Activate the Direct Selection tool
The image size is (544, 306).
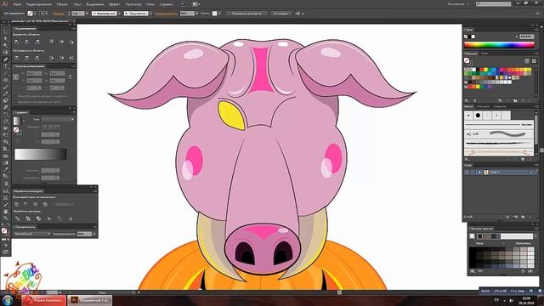6,38
